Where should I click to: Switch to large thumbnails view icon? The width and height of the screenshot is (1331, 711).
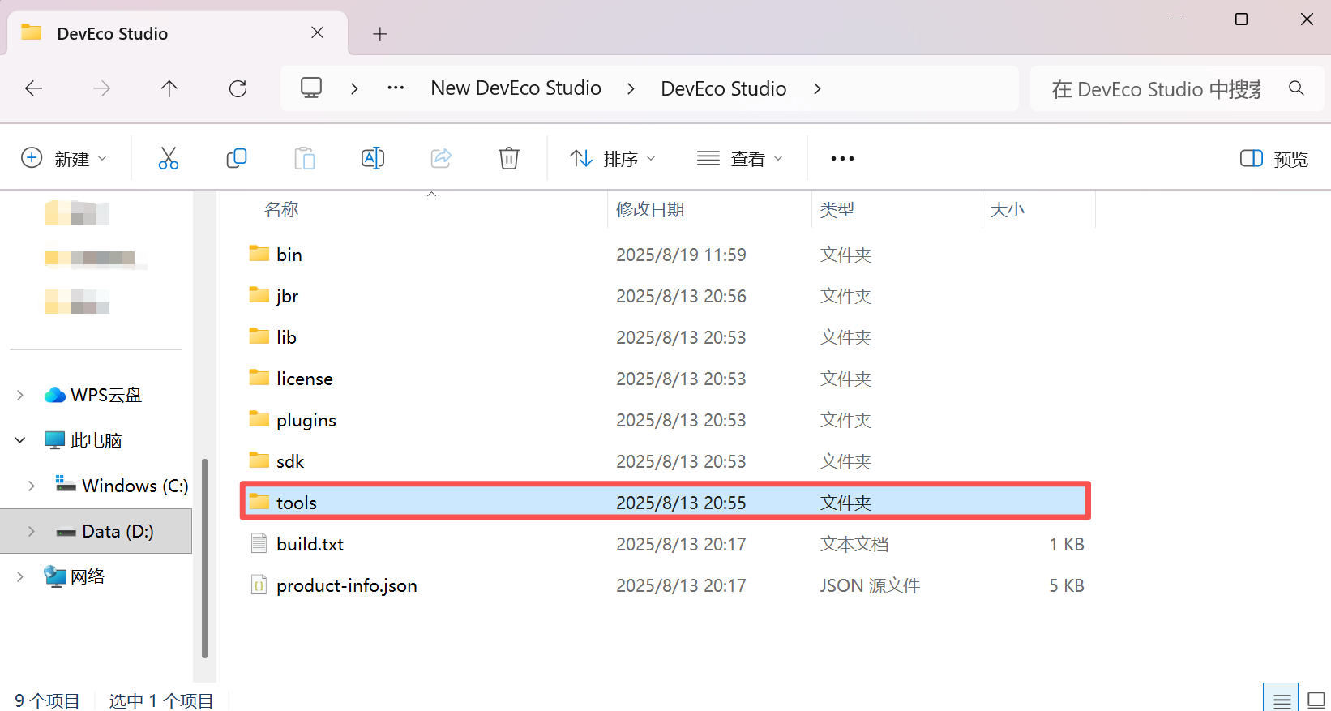click(x=1316, y=700)
